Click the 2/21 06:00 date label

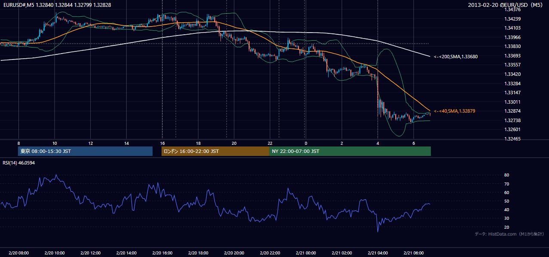click(x=413, y=253)
